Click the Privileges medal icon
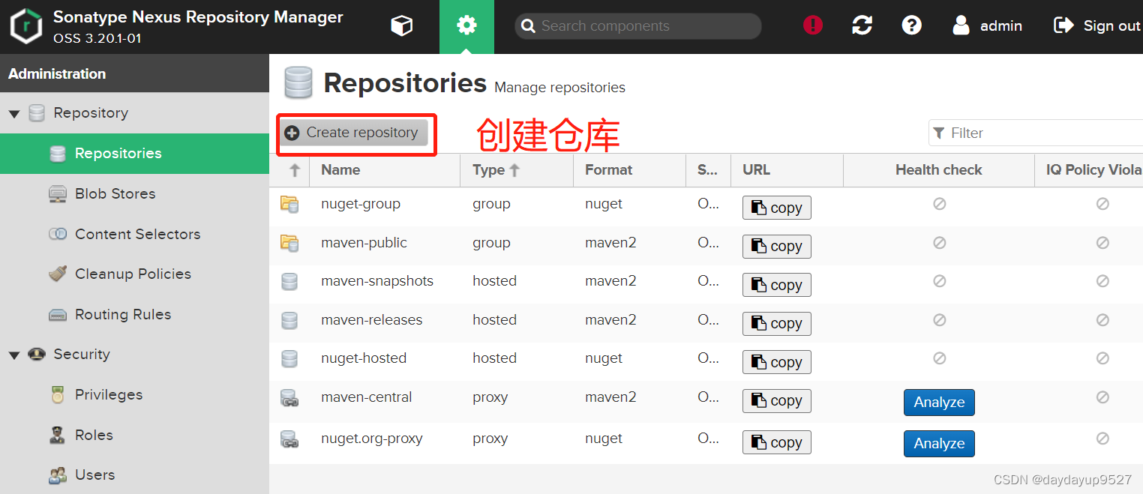The image size is (1143, 494). (x=58, y=395)
